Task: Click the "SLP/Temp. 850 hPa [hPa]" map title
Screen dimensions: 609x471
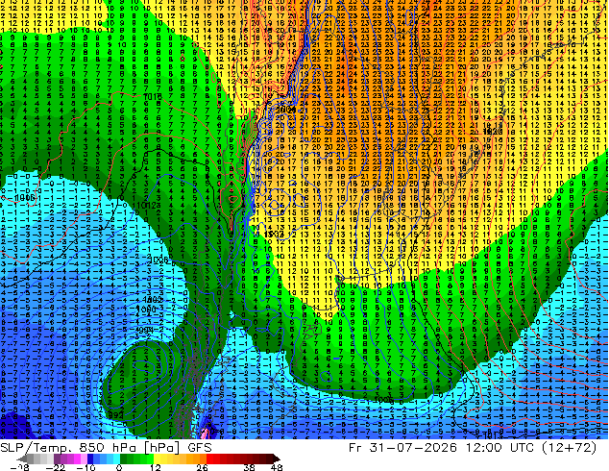Action: click(91, 448)
